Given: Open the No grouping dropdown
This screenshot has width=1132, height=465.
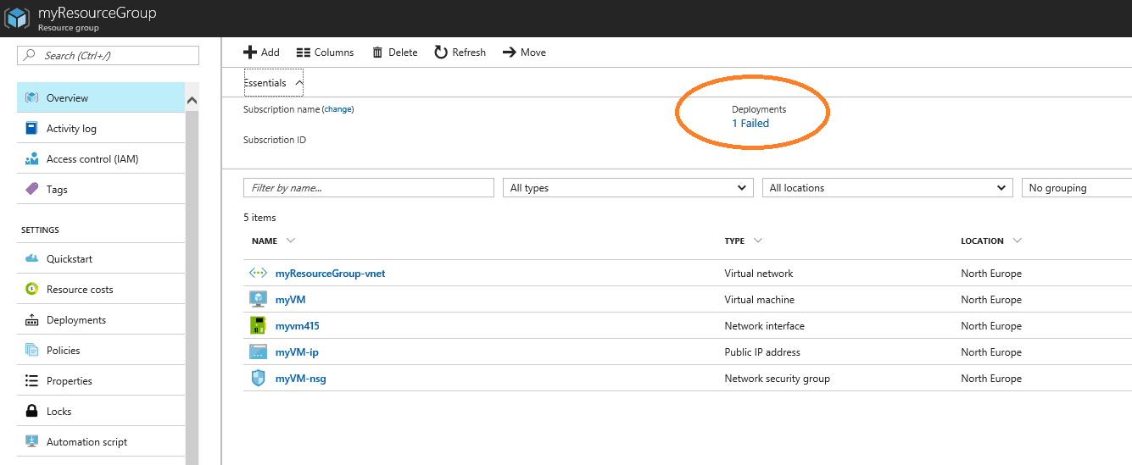Looking at the screenshot, I should coord(1077,188).
